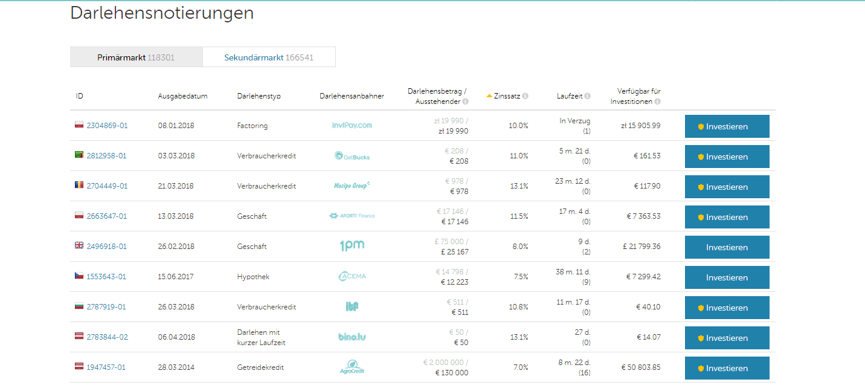Image resolution: width=865 pixels, height=388 pixels.
Task: Open loan ID link 2704449-01
Action: click(x=106, y=186)
